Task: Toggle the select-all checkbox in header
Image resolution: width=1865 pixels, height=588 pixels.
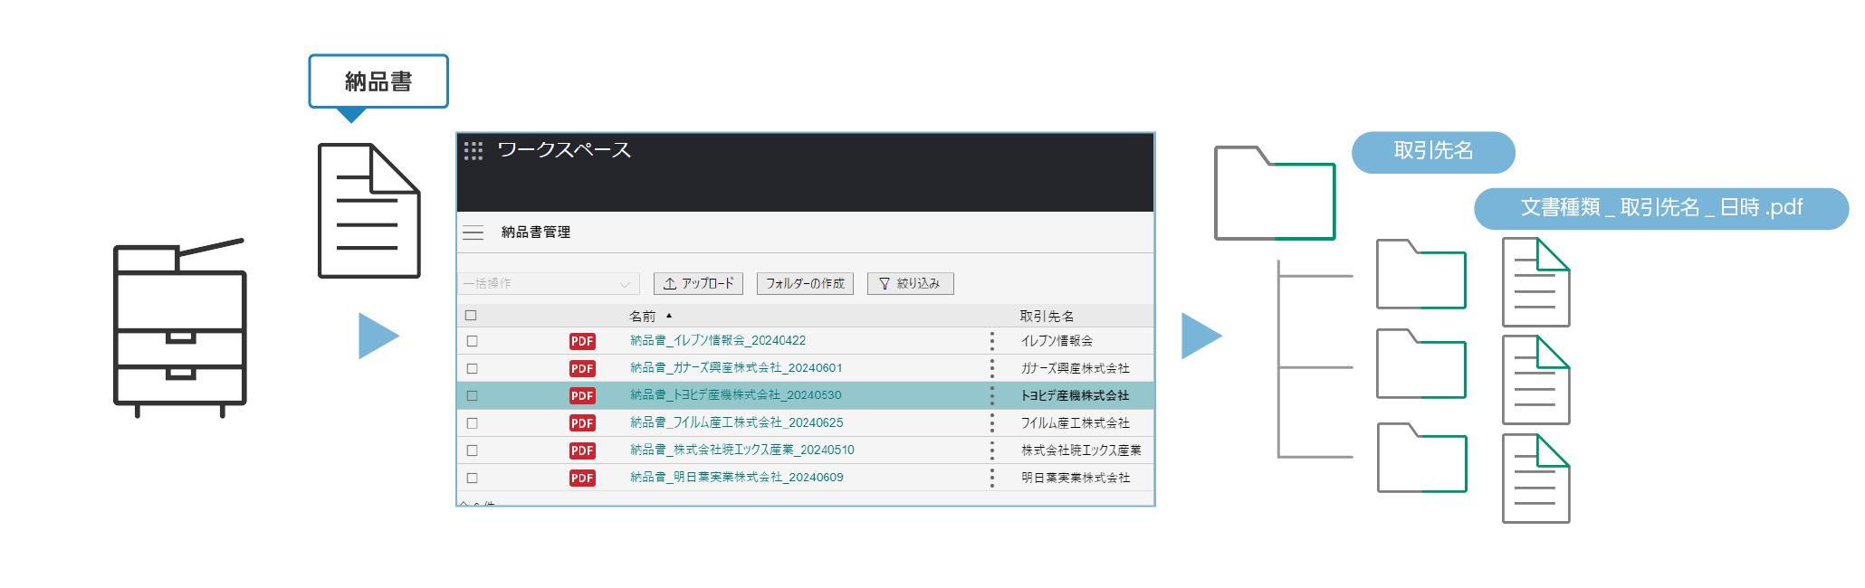Action: [471, 316]
